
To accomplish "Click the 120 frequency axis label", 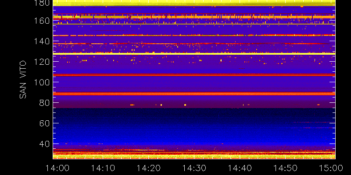I will point(42,62).
